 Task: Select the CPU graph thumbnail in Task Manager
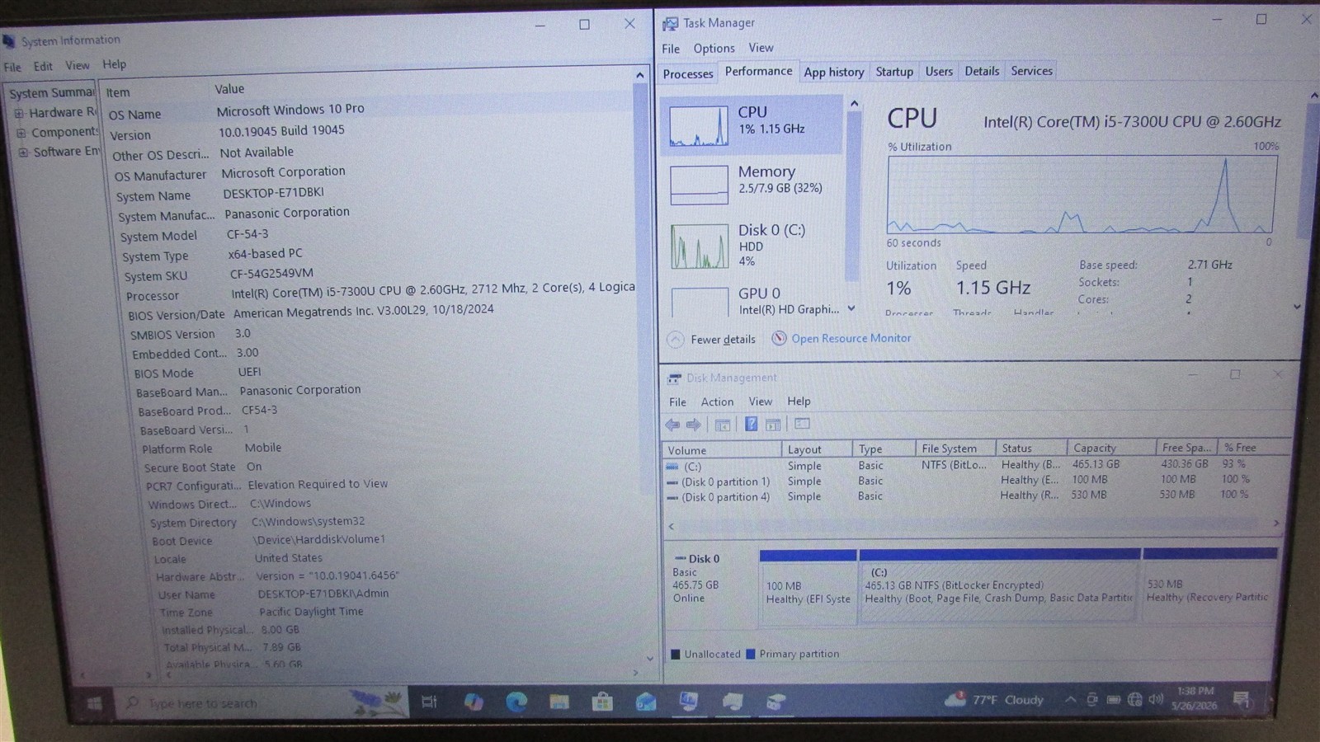(699, 125)
